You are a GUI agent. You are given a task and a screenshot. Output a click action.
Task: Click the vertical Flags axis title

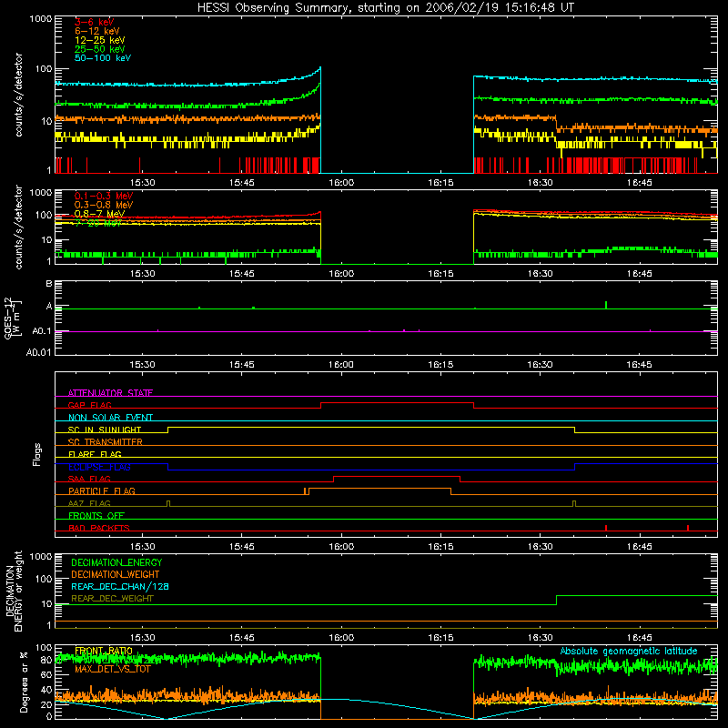pyautogui.click(x=37, y=454)
